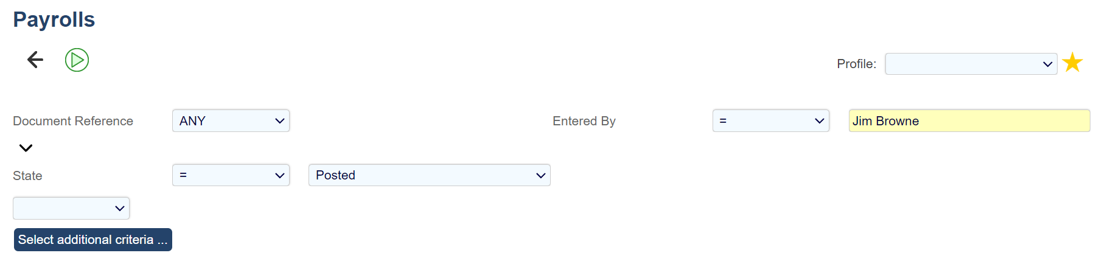1102x264 pixels.
Task: Click the Entered By label
Action: click(584, 121)
